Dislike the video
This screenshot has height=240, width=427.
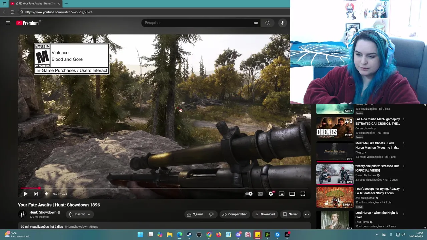click(x=211, y=214)
